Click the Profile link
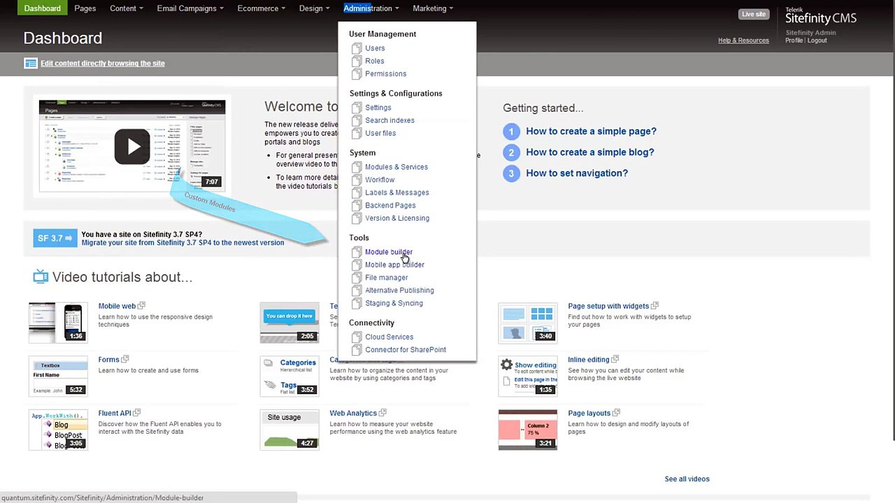Screen dimensions: 895x503 pyautogui.click(x=794, y=41)
